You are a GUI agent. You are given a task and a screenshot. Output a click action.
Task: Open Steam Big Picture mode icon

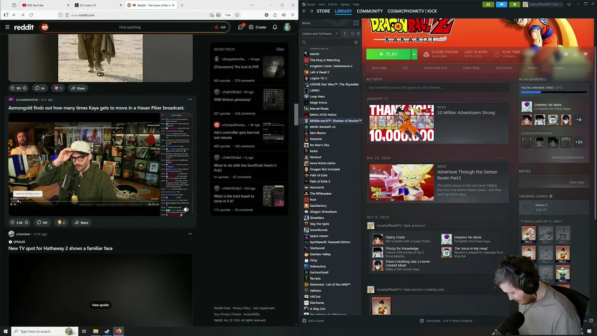coord(569,4)
